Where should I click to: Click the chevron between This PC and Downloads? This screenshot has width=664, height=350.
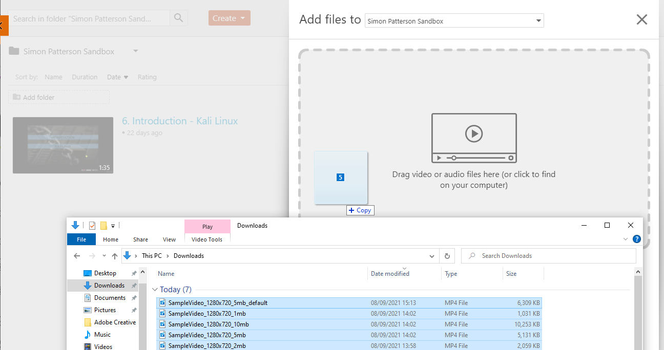(x=168, y=256)
